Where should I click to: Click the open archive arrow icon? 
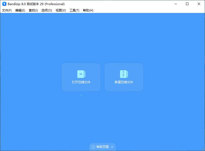(x=81, y=74)
